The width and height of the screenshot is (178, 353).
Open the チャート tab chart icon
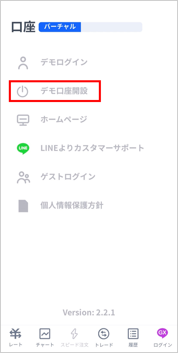[45, 334]
